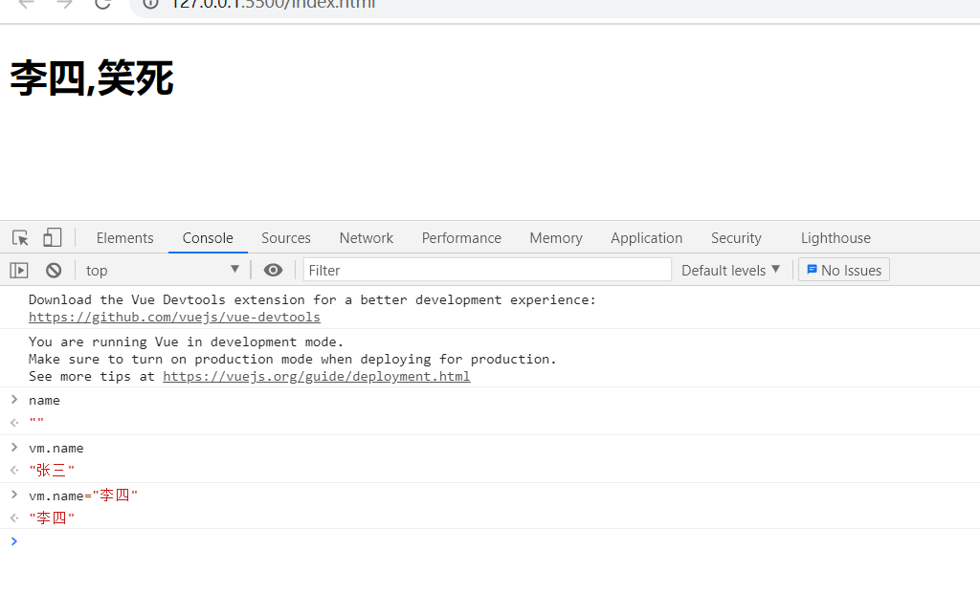
Task: Open the Performance tab
Action: pos(461,238)
